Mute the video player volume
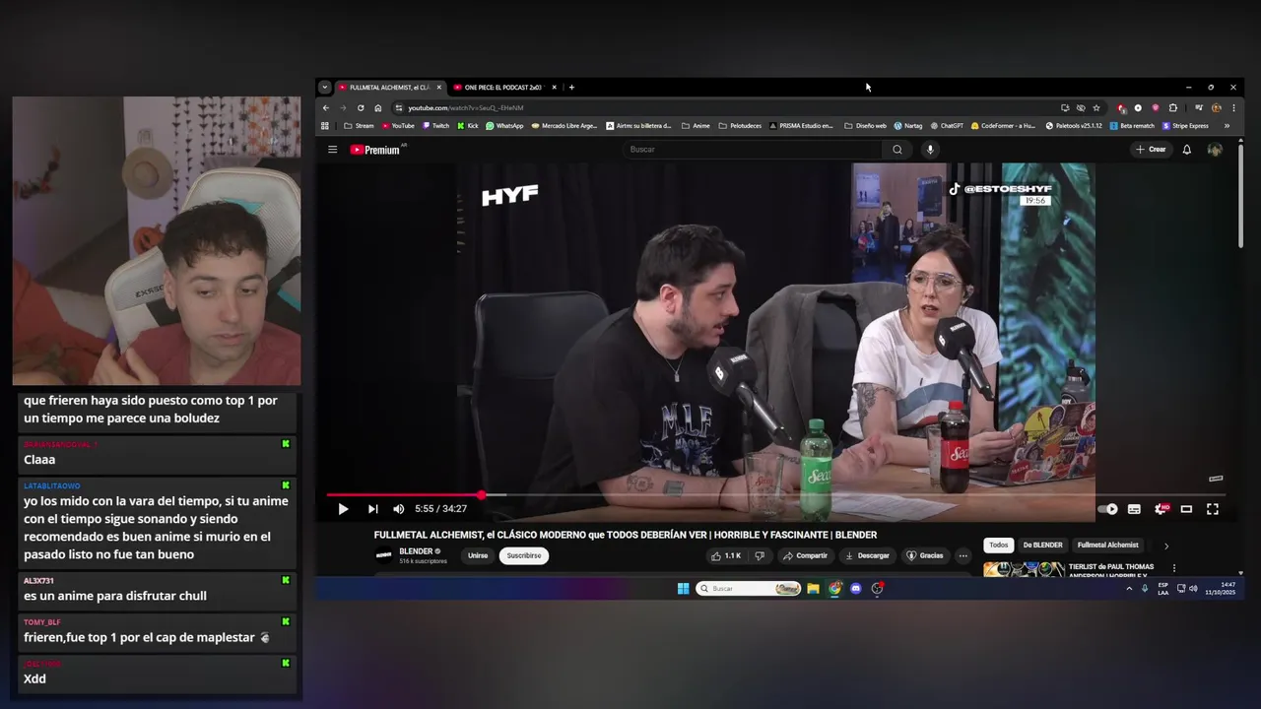The width and height of the screenshot is (1261, 709). tap(398, 509)
